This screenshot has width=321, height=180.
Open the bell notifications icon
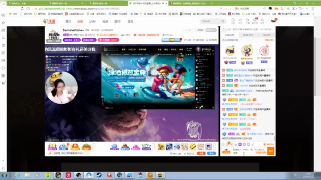262,20
